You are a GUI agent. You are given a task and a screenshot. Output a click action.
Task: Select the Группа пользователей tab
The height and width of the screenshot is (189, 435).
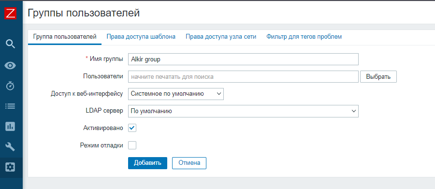[x=65, y=37]
